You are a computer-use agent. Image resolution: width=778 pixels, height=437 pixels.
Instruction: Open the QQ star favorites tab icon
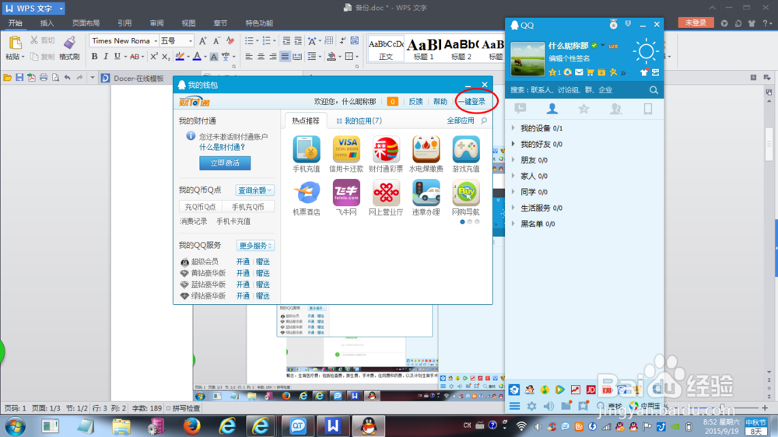(x=583, y=109)
